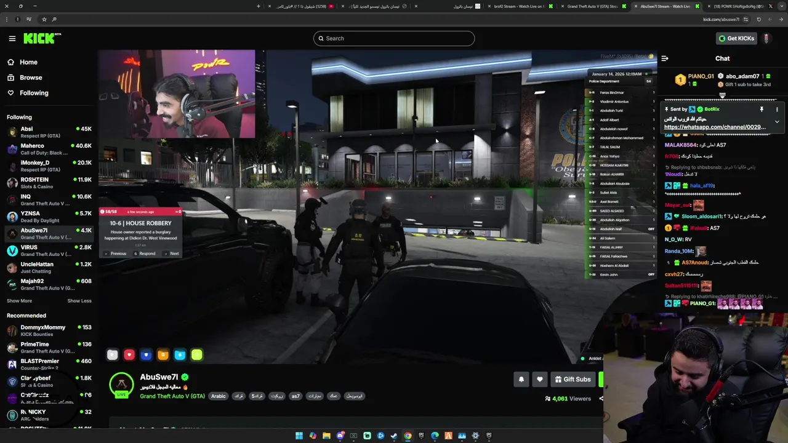The width and height of the screenshot is (788, 443).
Task: Select the Arabic language tag
Action: point(219,396)
